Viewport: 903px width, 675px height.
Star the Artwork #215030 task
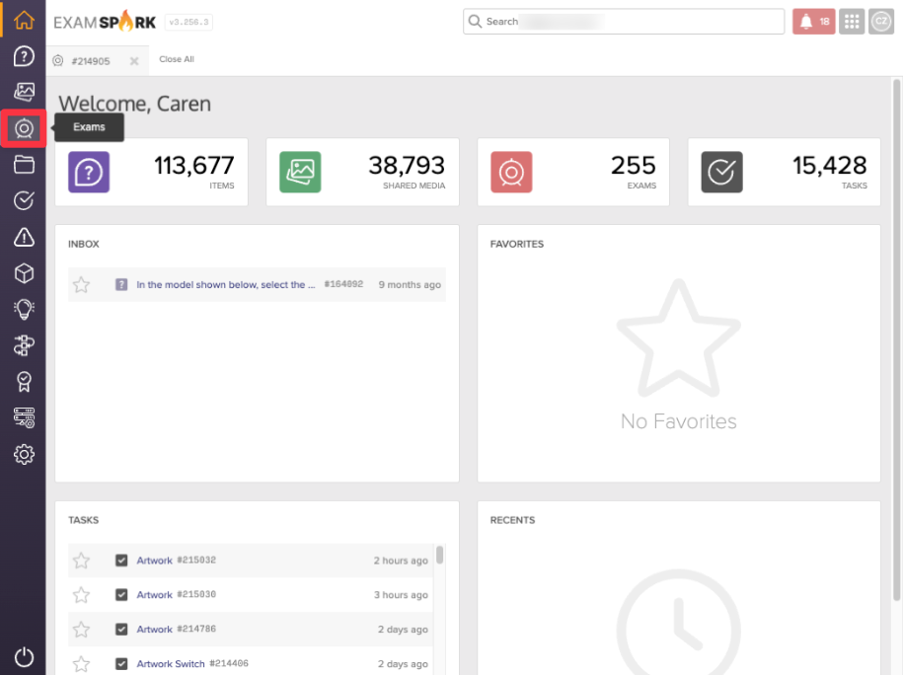coord(81,595)
